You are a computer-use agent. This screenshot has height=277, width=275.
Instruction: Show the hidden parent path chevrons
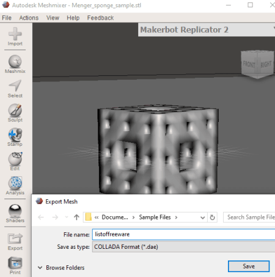pyautogui.click(x=97, y=218)
